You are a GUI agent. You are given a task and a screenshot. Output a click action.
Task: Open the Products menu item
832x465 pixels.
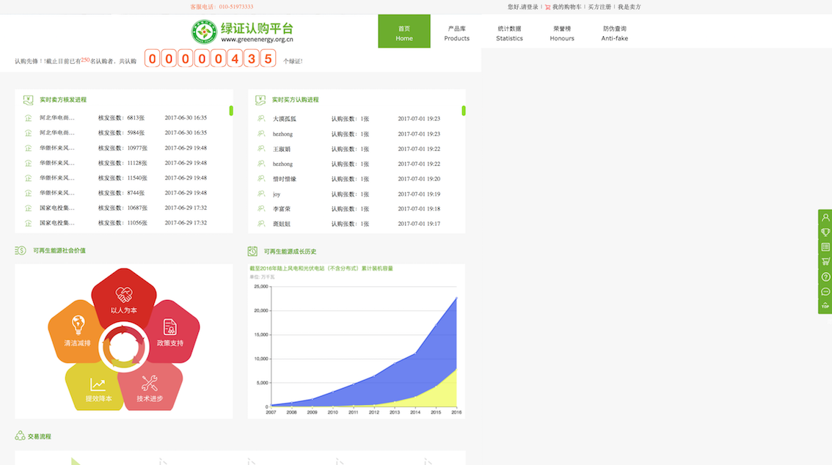[x=456, y=33]
